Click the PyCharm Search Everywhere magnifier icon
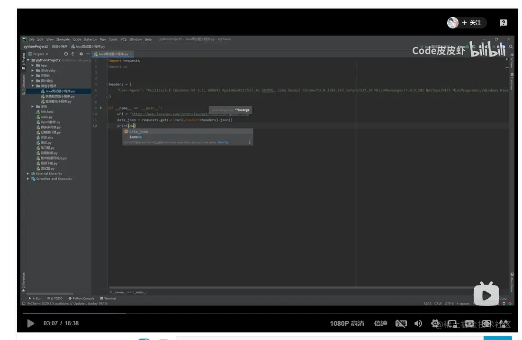The width and height of the screenshot is (522, 340). click(x=511, y=46)
